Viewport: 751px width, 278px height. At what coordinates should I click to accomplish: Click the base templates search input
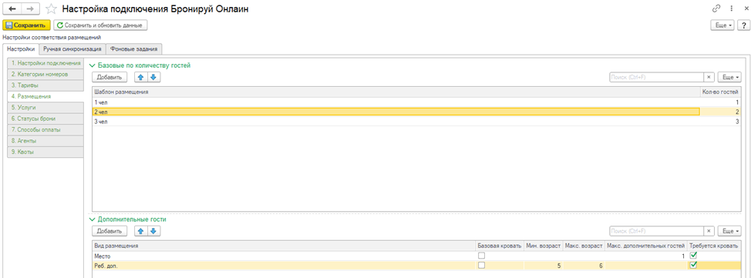point(656,77)
